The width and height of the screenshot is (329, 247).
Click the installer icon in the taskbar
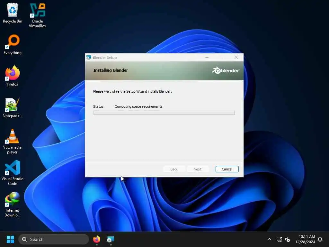pos(111,239)
